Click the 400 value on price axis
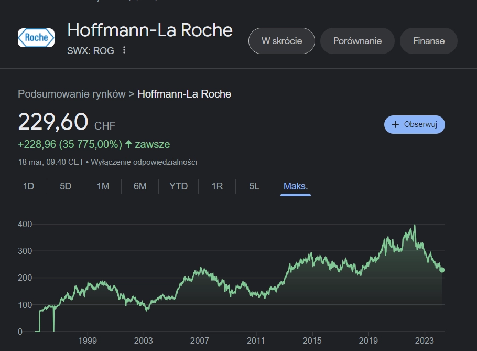477x351 pixels. (x=25, y=225)
